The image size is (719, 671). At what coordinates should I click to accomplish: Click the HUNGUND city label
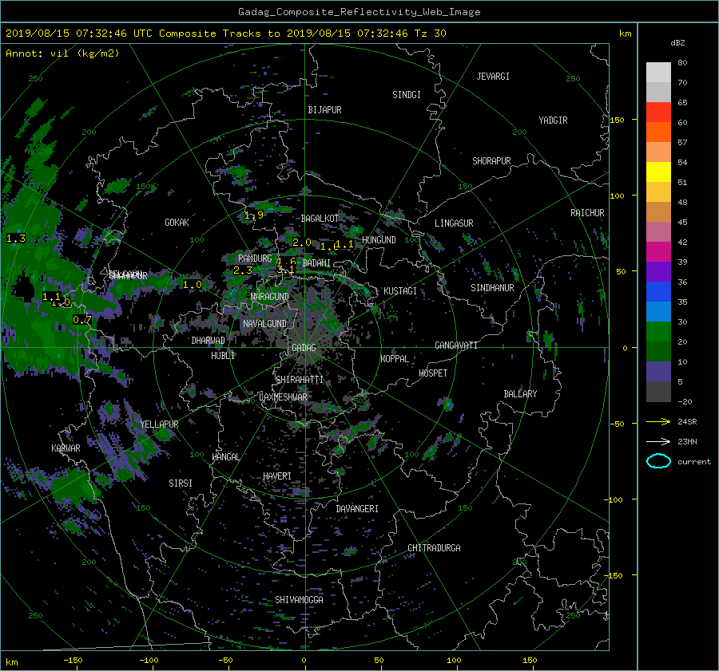tap(379, 240)
